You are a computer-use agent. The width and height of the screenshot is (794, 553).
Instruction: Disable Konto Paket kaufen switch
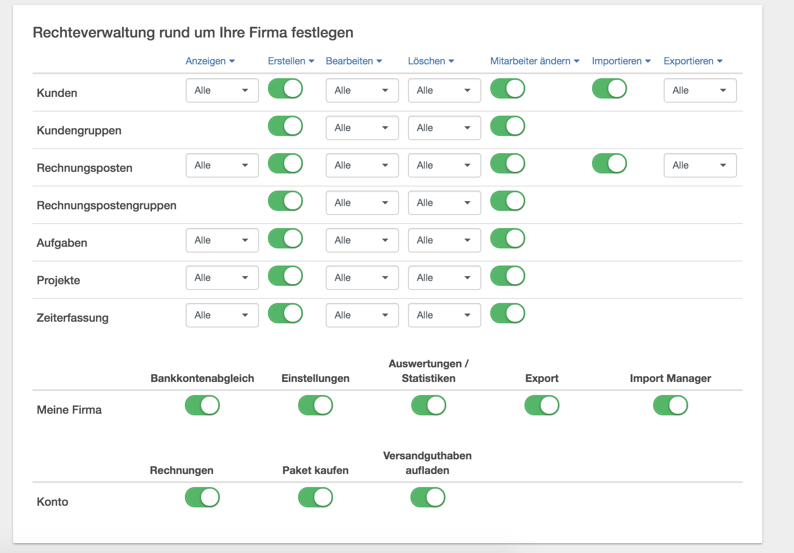(315, 498)
